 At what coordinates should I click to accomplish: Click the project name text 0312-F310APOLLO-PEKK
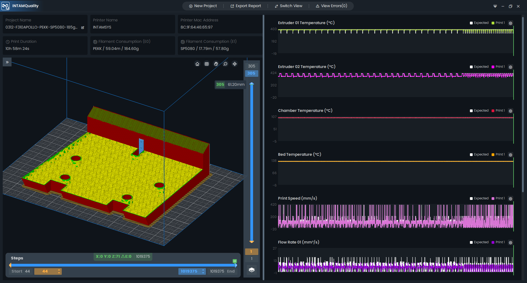(41, 27)
